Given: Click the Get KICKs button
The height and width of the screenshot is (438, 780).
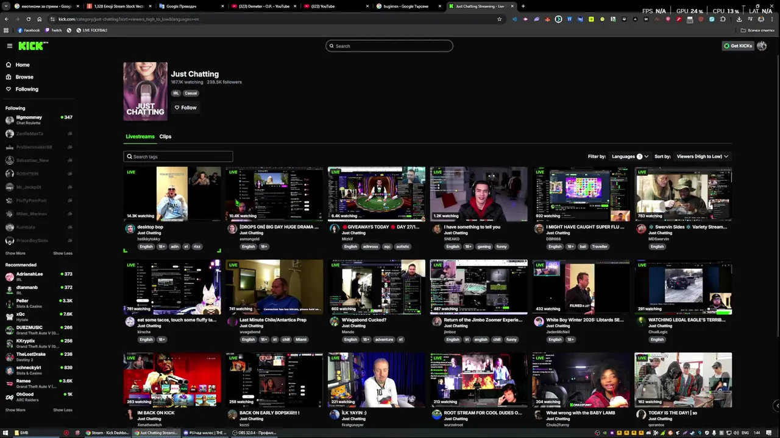Looking at the screenshot, I should pos(738,46).
